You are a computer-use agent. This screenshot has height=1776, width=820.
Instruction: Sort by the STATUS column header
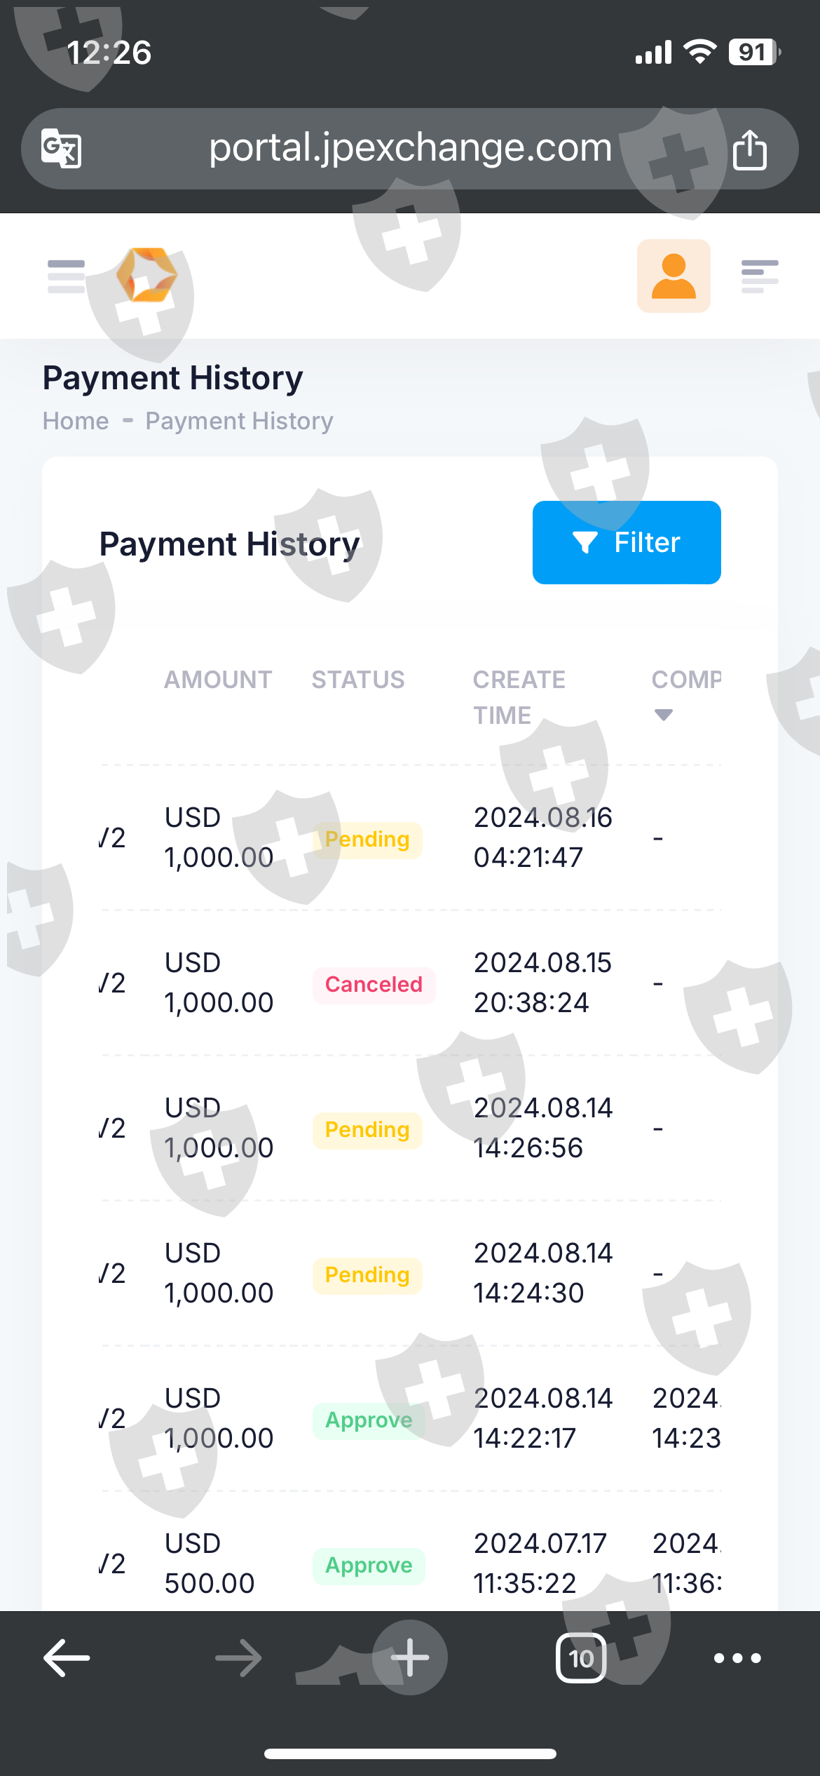(358, 680)
